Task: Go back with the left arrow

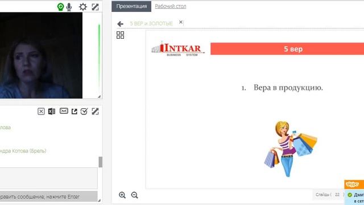Action: point(120,24)
